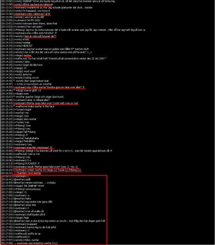Select the "!yes or !no" message from saffecool

tap(20, 154)
